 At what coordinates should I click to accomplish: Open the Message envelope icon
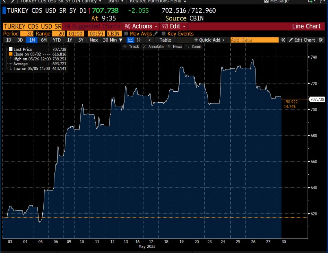[x=266, y=1]
